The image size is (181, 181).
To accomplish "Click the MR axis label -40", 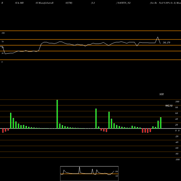I will [177, 142].
